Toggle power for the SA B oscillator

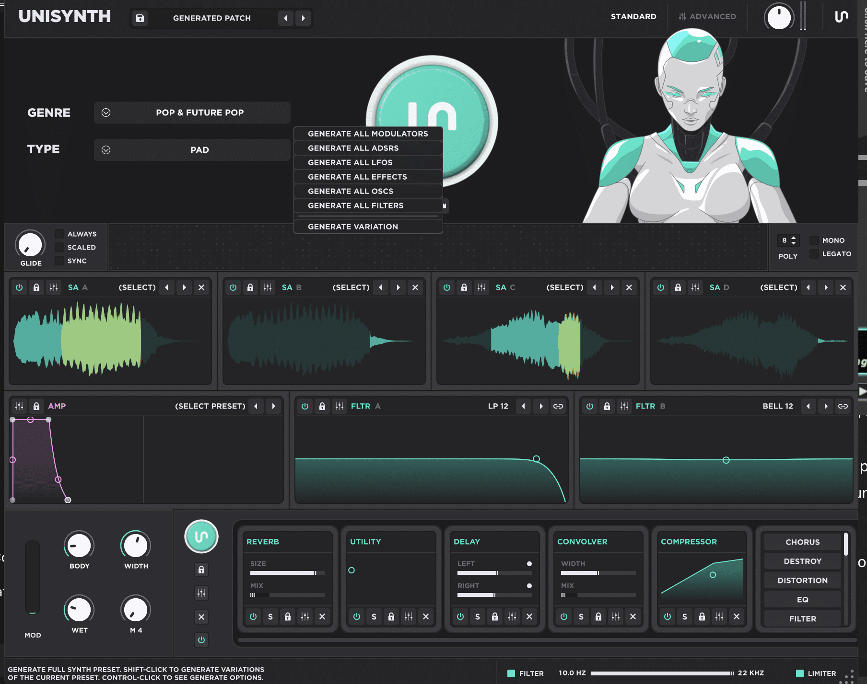pos(233,287)
